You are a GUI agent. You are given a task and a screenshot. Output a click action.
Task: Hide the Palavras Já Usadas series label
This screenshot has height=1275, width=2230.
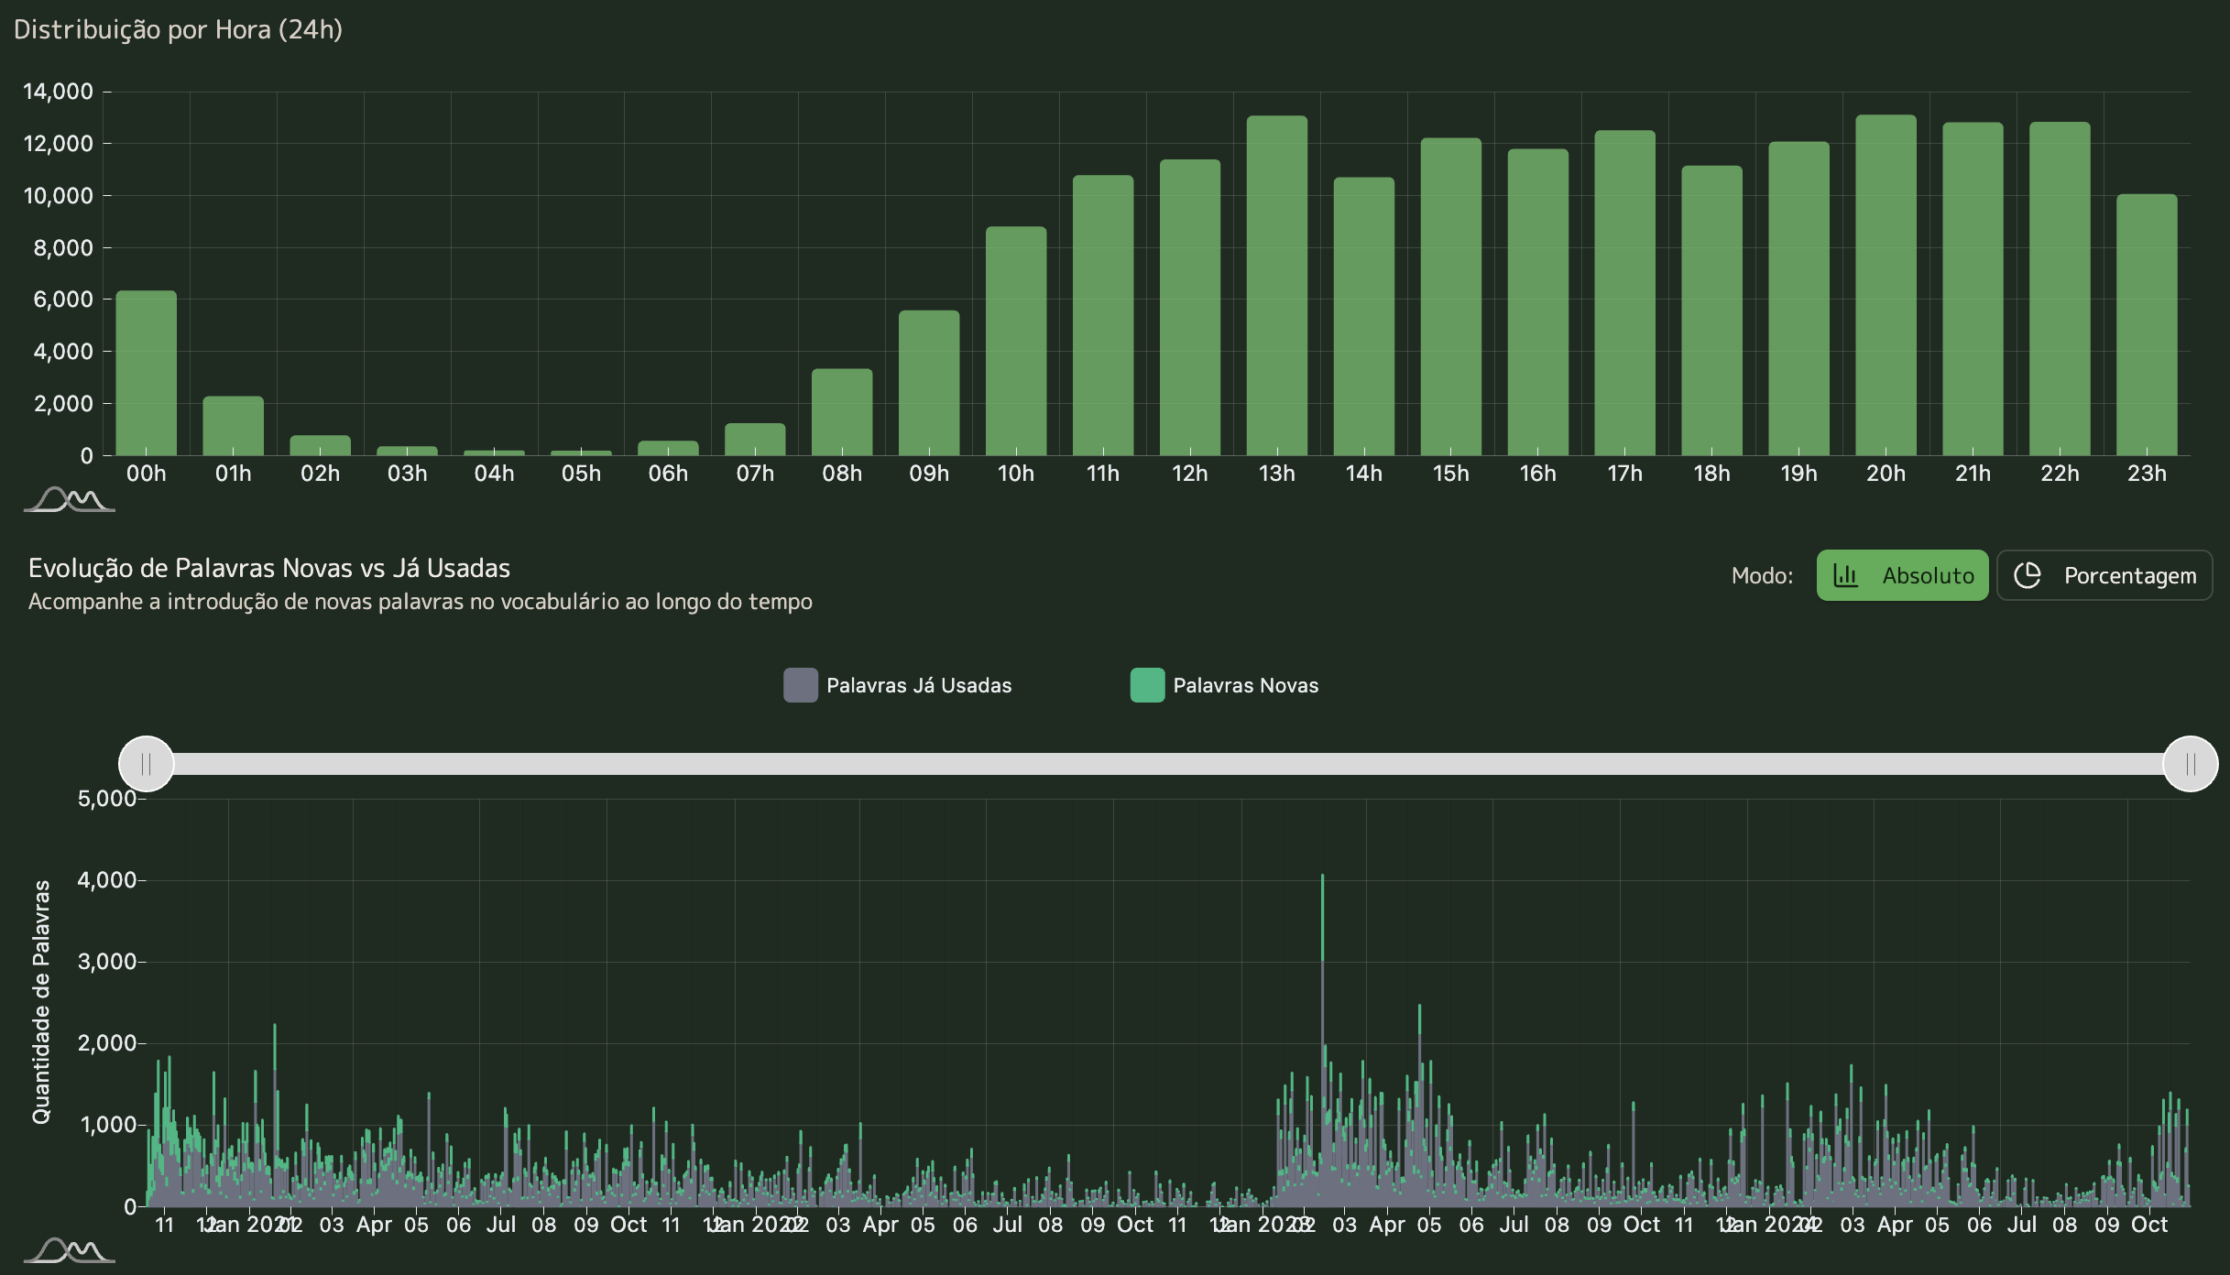coord(918,685)
